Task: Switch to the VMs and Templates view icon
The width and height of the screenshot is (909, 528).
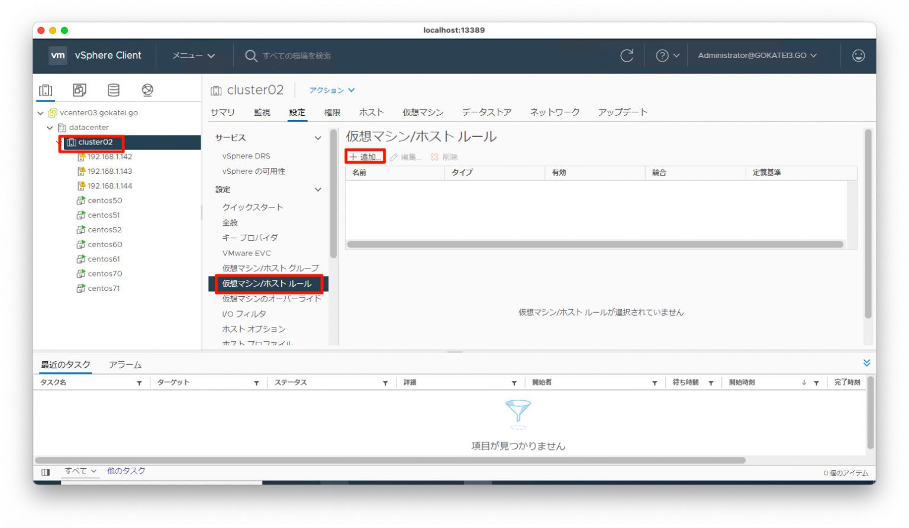Action: [x=79, y=90]
